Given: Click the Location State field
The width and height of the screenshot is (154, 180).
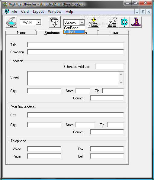Looking at the screenshot, I should coord(83,91).
